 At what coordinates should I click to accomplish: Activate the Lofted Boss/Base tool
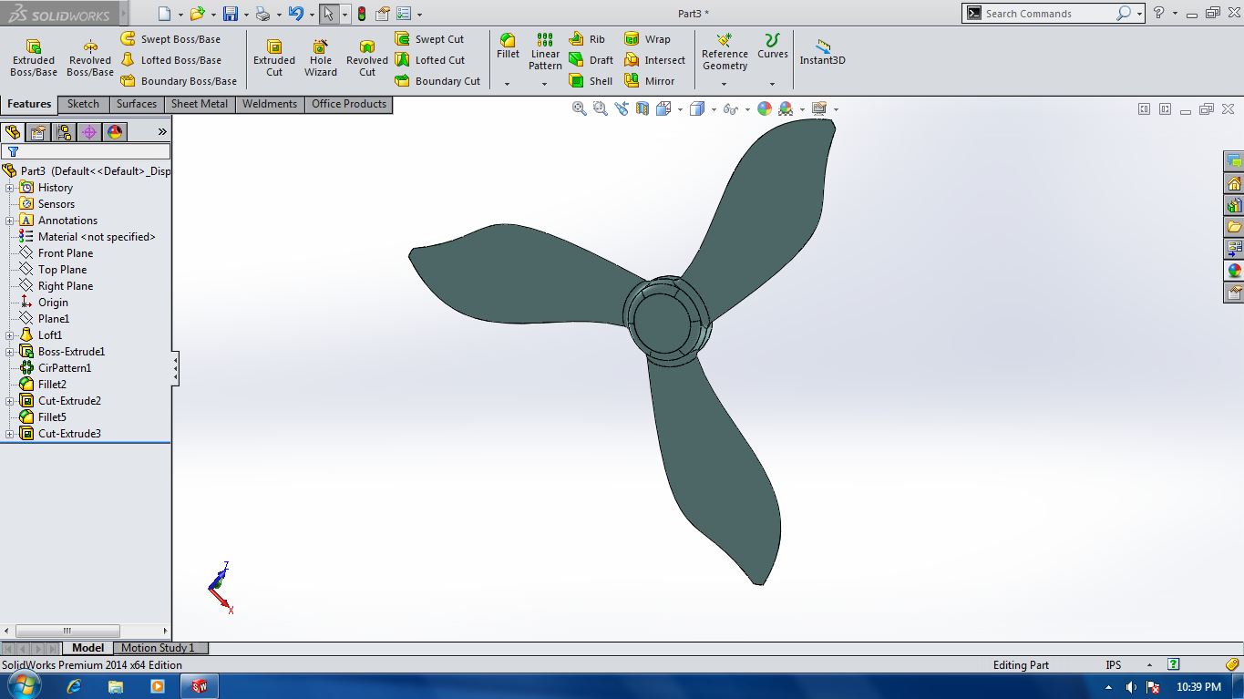(x=171, y=60)
